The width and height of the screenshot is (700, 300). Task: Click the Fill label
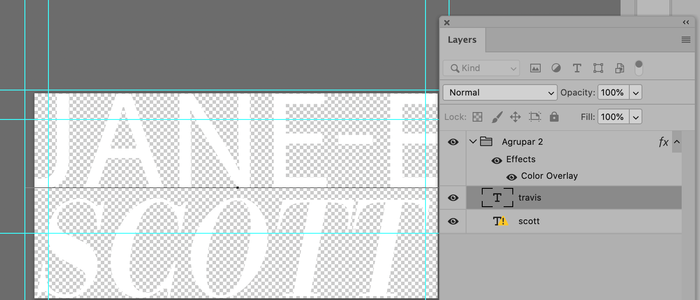pos(588,117)
